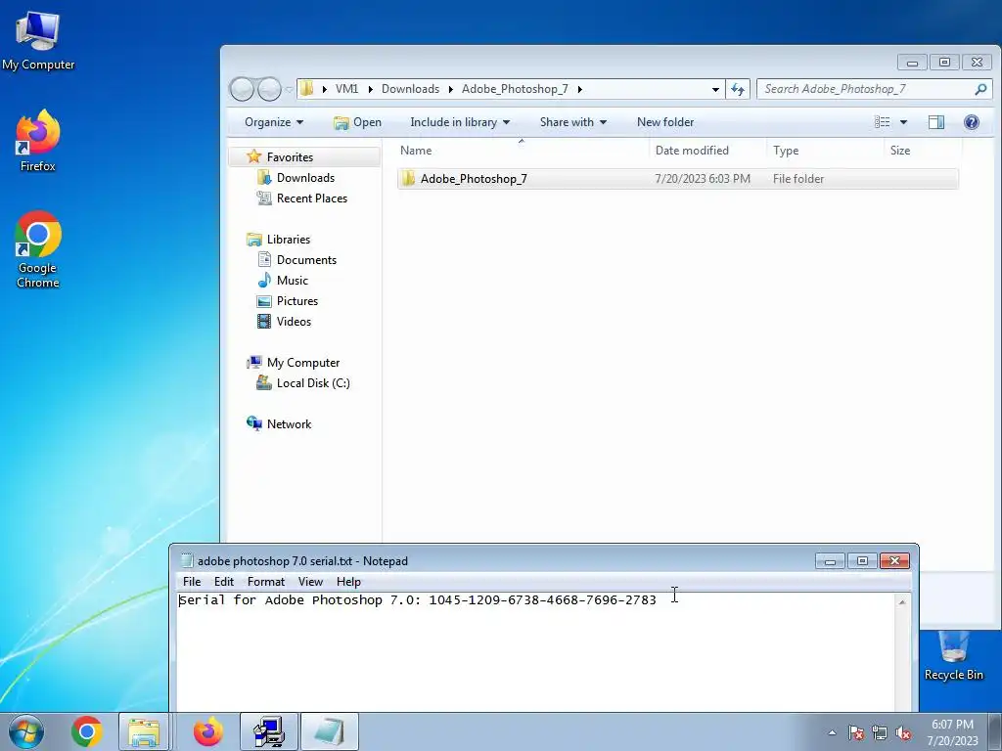Open Pictures library
Image resolution: width=1002 pixels, height=751 pixels.
(297, 301)
